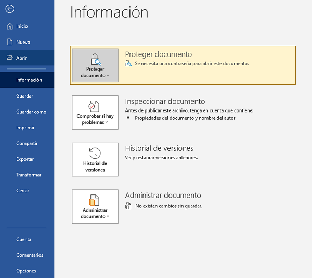The width and height of the screenshot is (312, 278).
Task: Open Guardar como in the sidebar
Action: tap(31, 112)
